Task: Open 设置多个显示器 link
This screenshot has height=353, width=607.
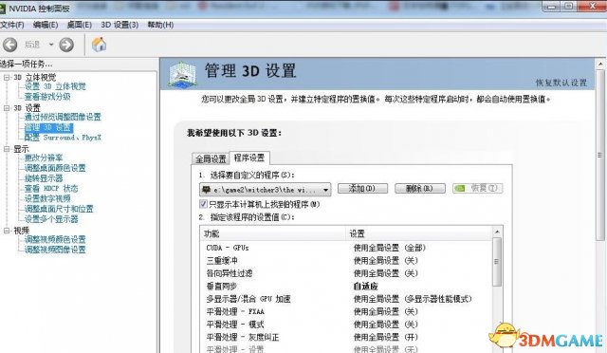Action: coord(51,219)
